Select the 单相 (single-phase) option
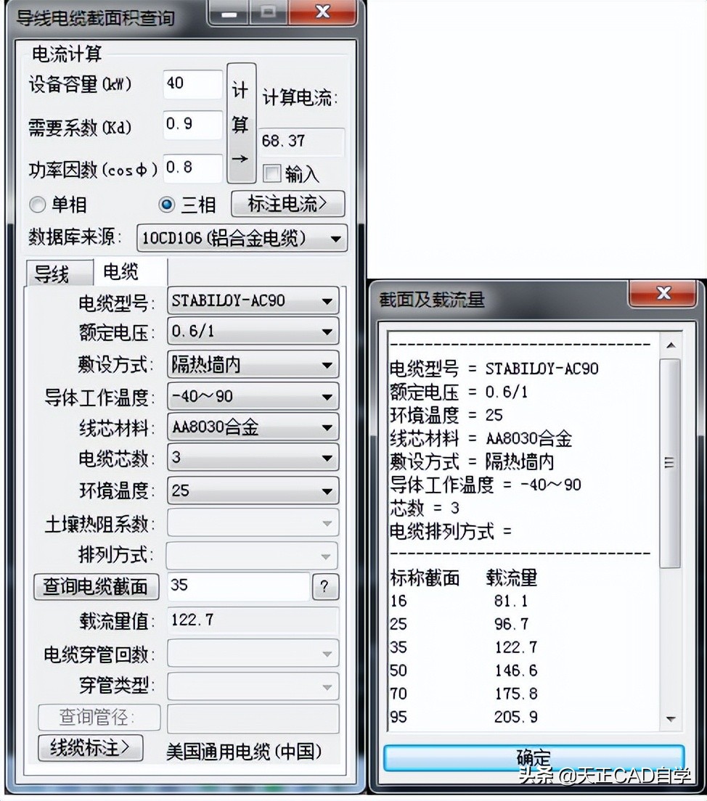Image resolution: width=707 pixels, height=801 pixels. 37,205
